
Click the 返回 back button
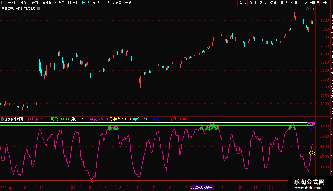point(325,3)
